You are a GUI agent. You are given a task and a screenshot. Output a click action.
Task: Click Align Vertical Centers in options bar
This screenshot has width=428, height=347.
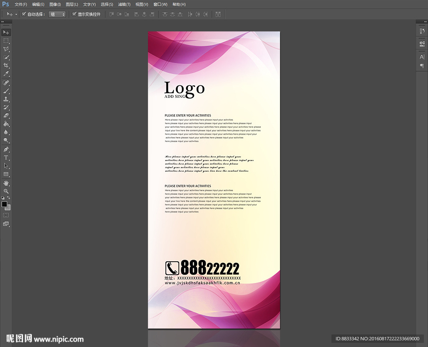coord(119,14)
